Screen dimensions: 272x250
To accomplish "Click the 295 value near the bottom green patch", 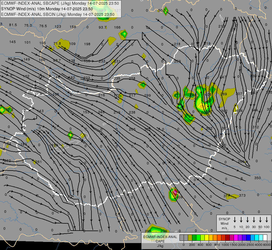I will [148, 231].
